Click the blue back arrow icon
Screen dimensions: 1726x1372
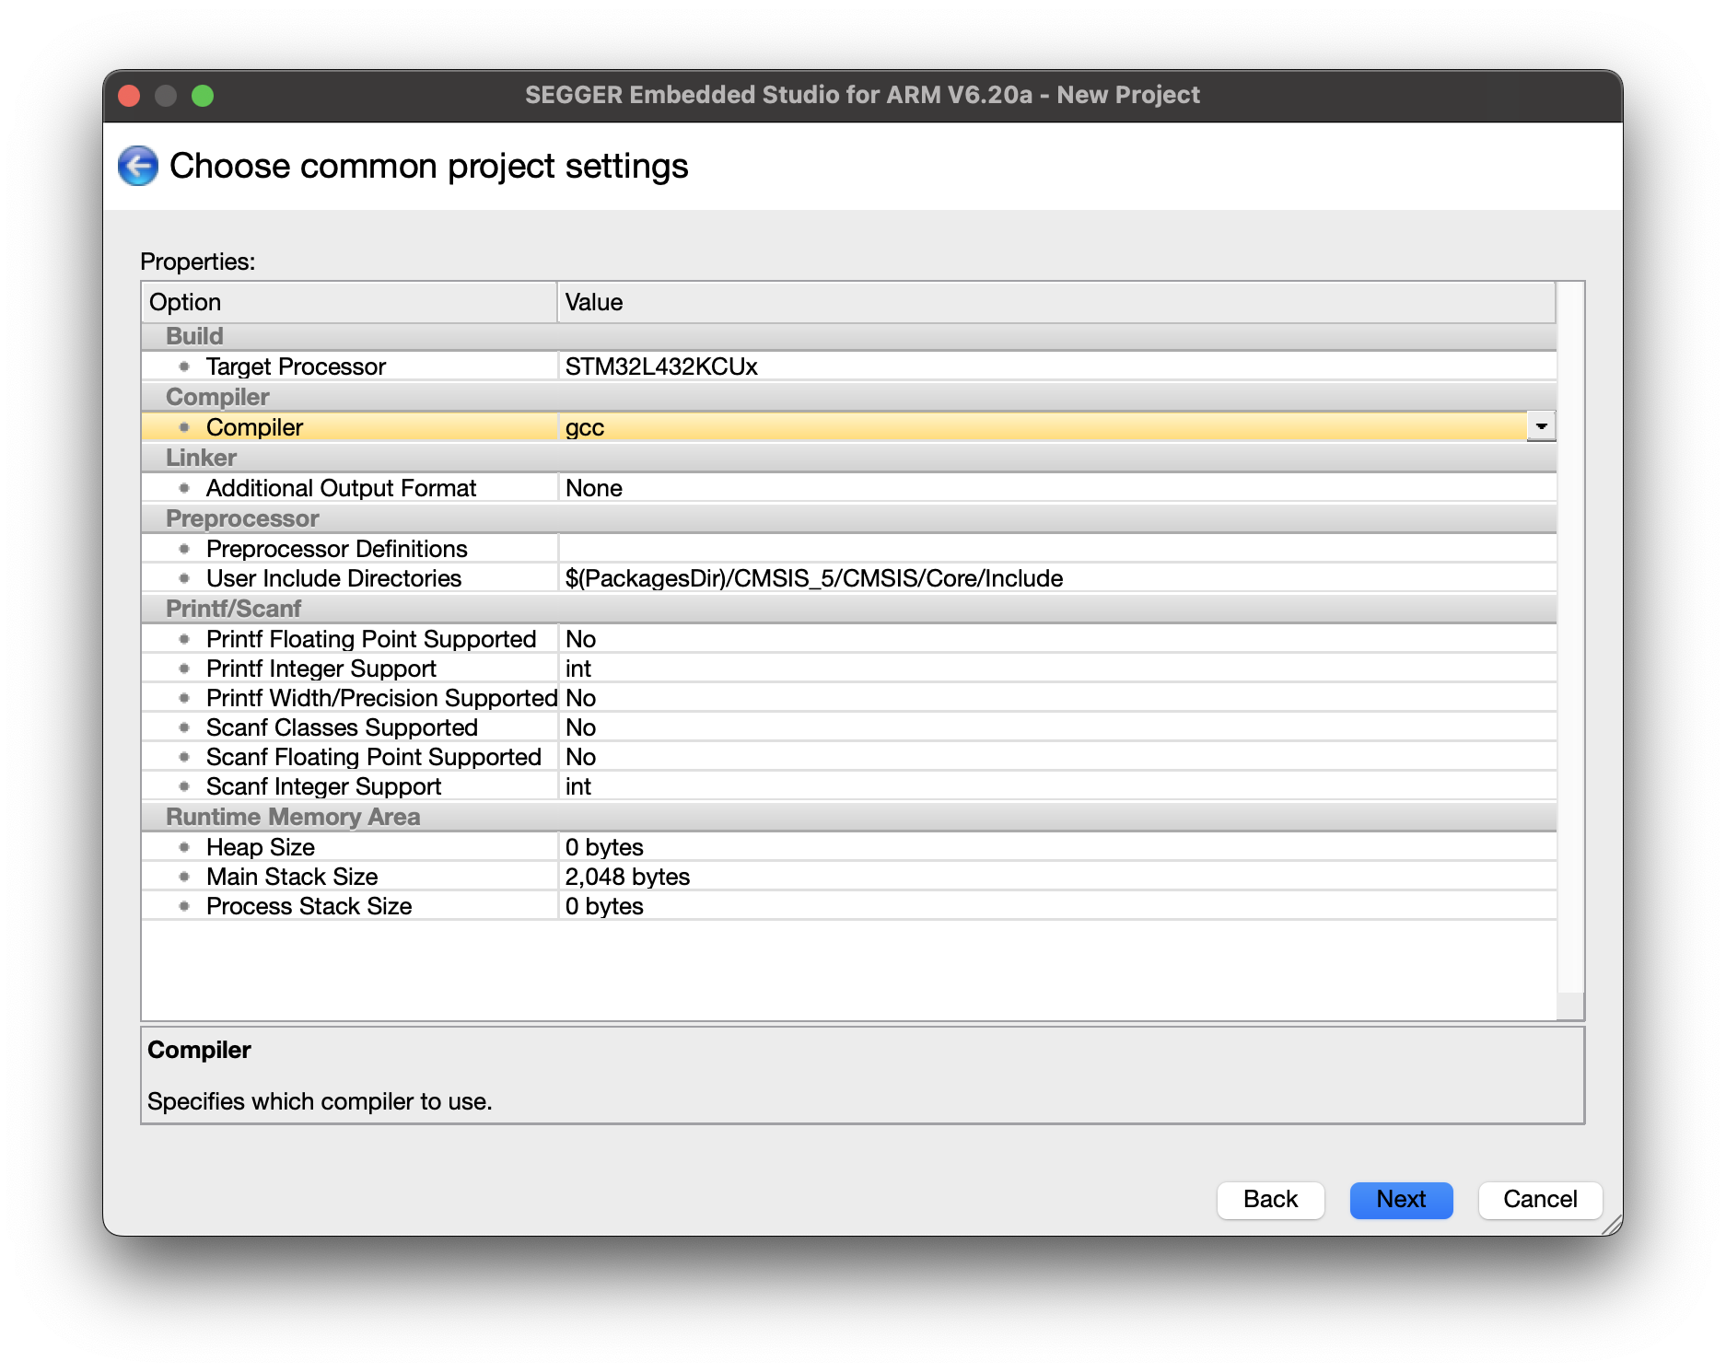click(x=138, y=166)
